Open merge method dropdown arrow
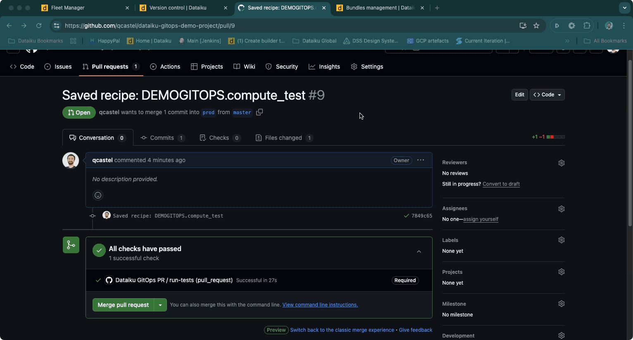 click(160, 305)
